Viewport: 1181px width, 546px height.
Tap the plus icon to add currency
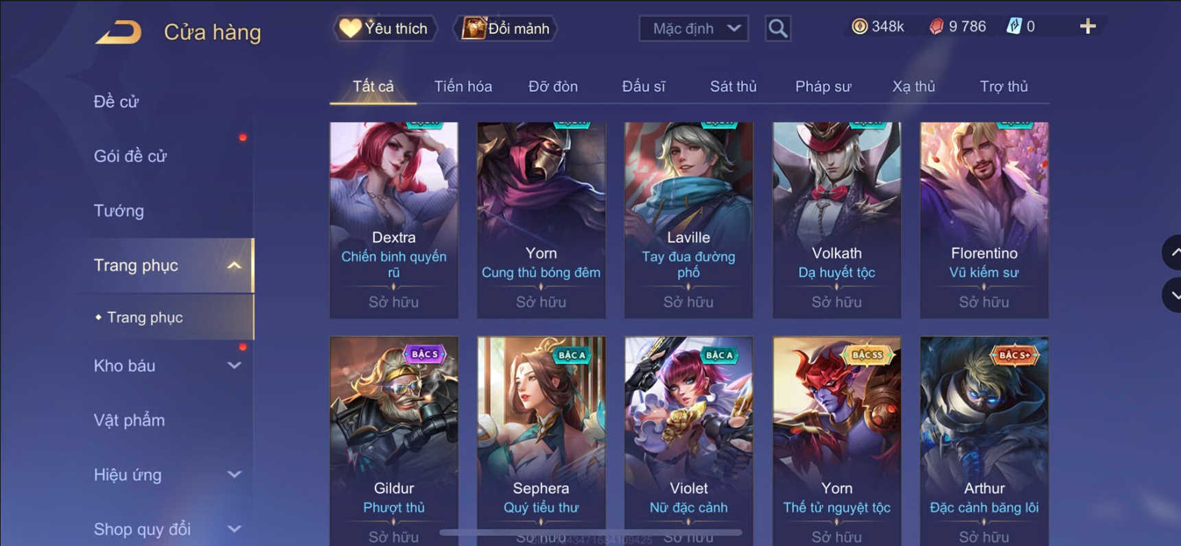(1088, 26)
